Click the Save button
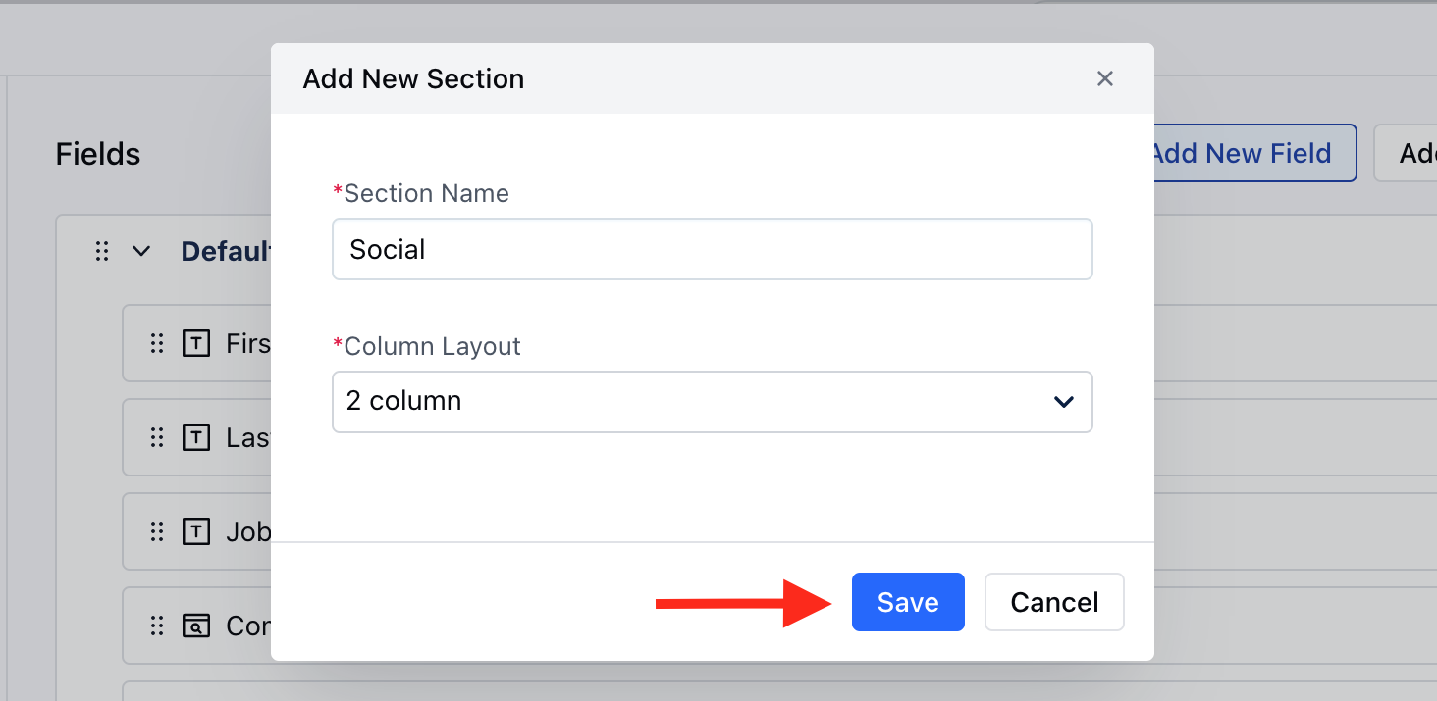Viewport: 1437px width, 701px height. pyautogui.click(x=908, y=602)
